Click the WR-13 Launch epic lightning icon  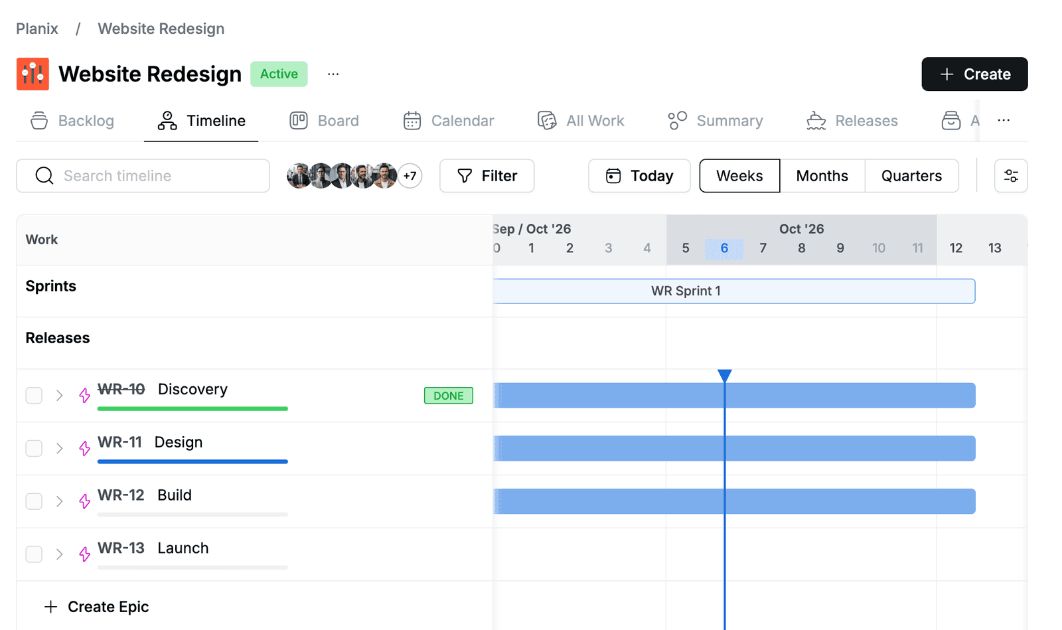point(84,554)
